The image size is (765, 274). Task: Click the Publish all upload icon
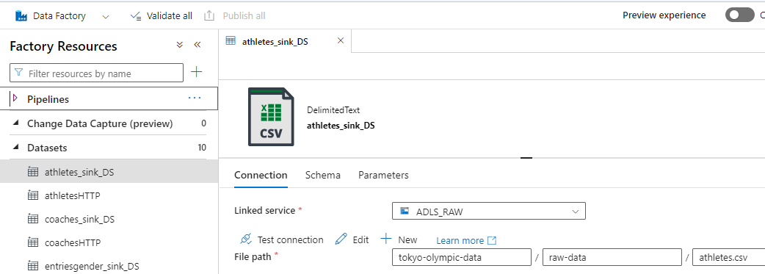(209, 15)
